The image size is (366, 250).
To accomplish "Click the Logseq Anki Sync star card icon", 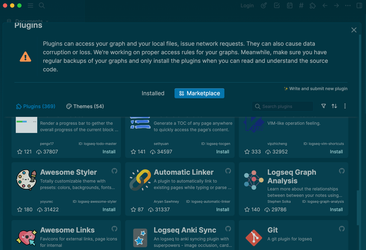I will 140,238.
